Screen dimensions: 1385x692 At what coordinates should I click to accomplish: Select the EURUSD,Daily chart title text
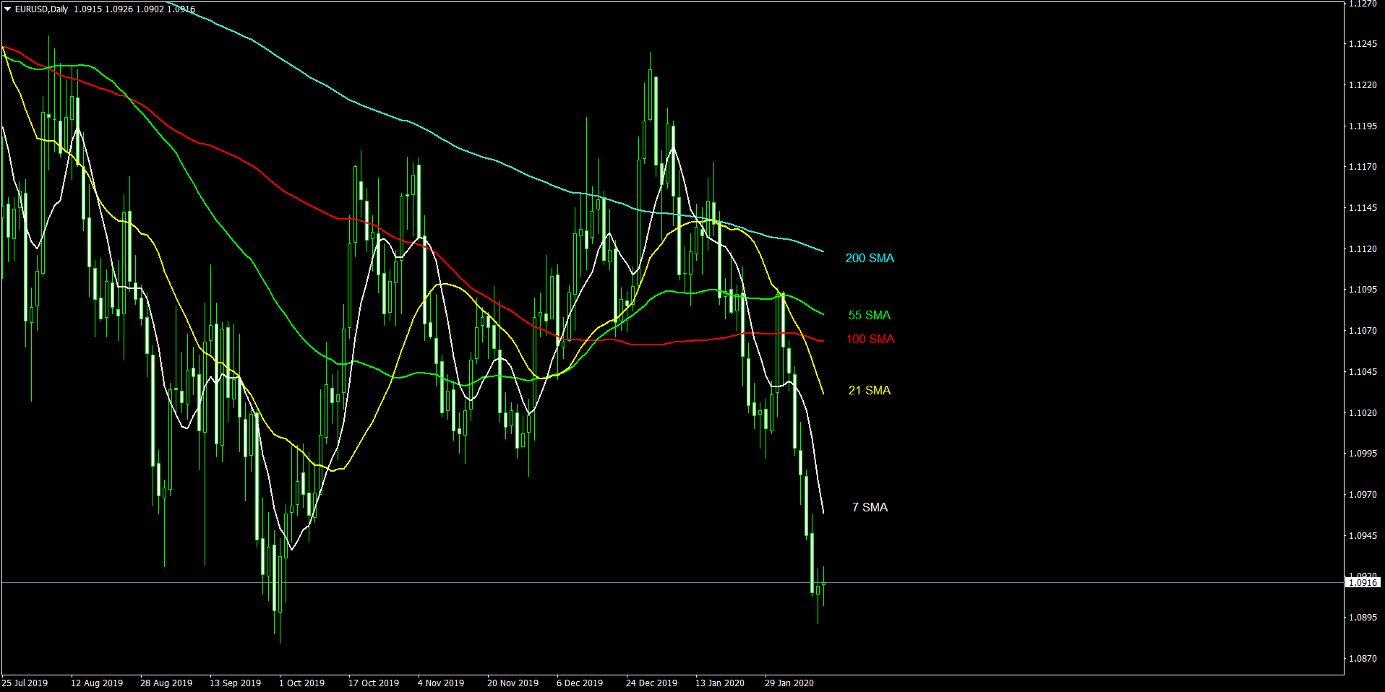41,9
